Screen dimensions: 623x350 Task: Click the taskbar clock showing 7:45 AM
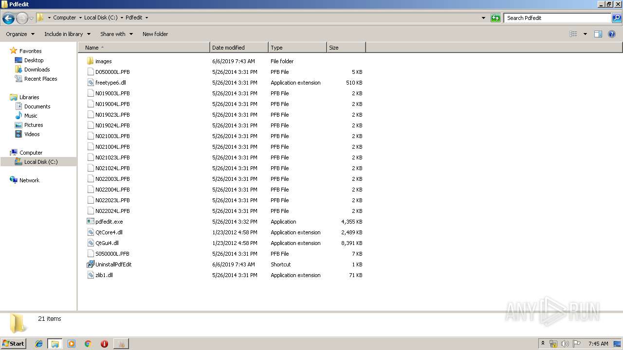pyautogui.click(x=598, y=344)
